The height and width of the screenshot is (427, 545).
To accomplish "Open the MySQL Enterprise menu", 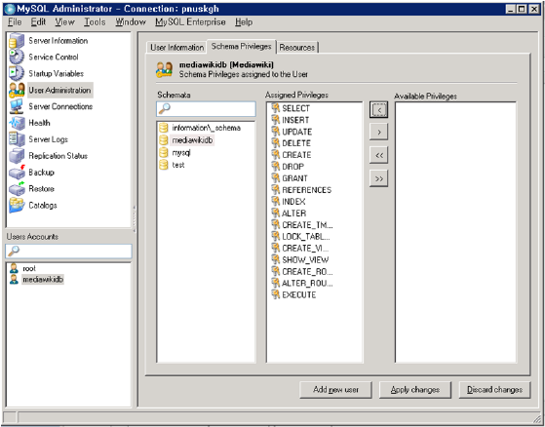I will point(190,21).
